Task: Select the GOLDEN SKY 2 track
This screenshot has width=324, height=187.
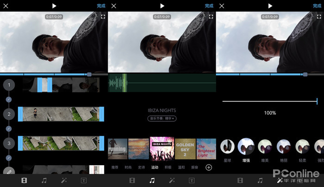Action: [185, 149]
